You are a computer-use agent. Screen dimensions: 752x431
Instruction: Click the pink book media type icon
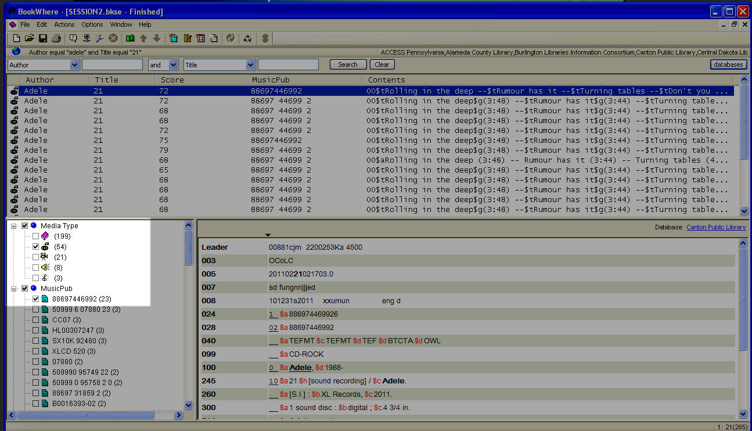45,236
